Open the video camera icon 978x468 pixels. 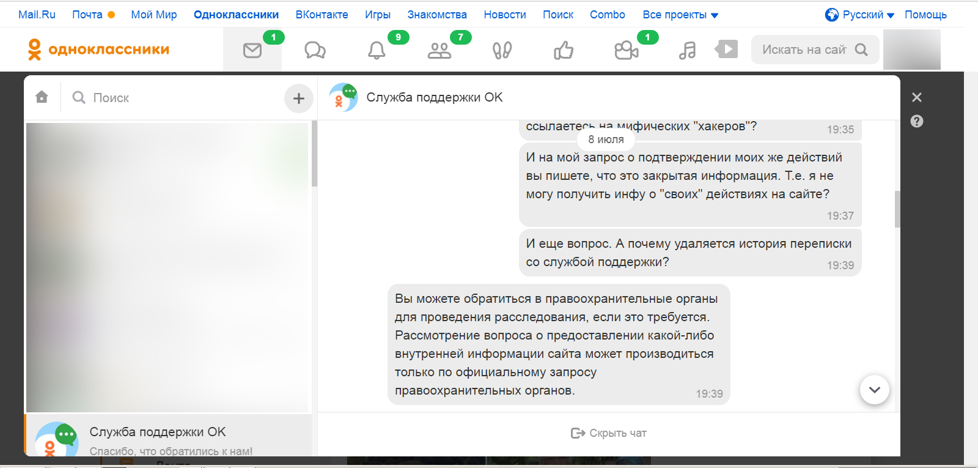pos(627,50)
